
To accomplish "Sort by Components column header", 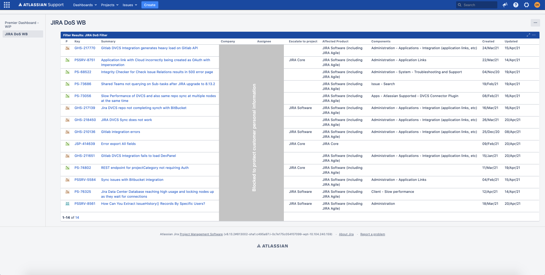I will pos(381,41).
